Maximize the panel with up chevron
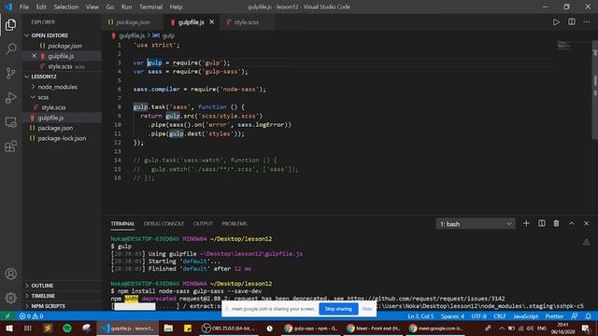The width and height of the screenshot is (598, 336). pyautogui.click(x=571, y=224)
